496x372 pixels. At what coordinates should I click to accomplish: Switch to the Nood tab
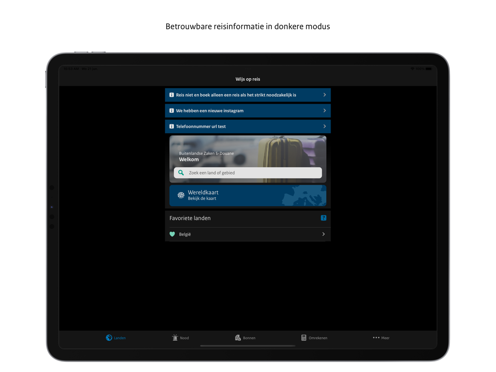tap(180, 338)
